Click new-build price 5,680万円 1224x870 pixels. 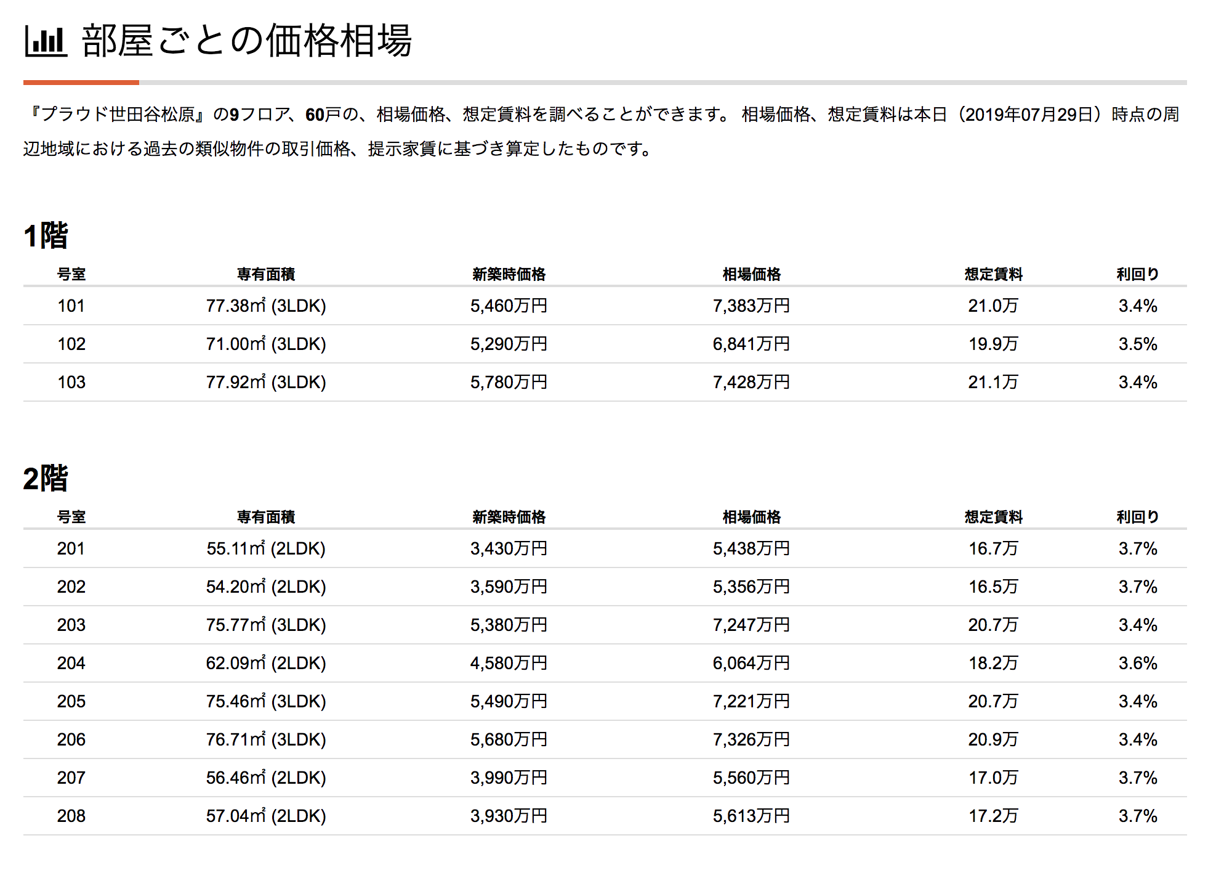click(x=509, y=739)
